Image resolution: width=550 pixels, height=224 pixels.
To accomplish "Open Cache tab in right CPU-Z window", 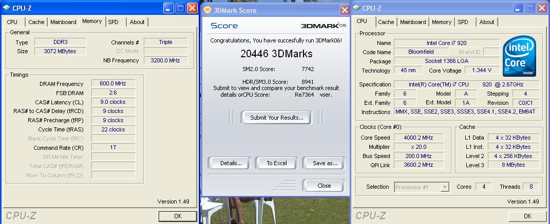I will (386, 22).
